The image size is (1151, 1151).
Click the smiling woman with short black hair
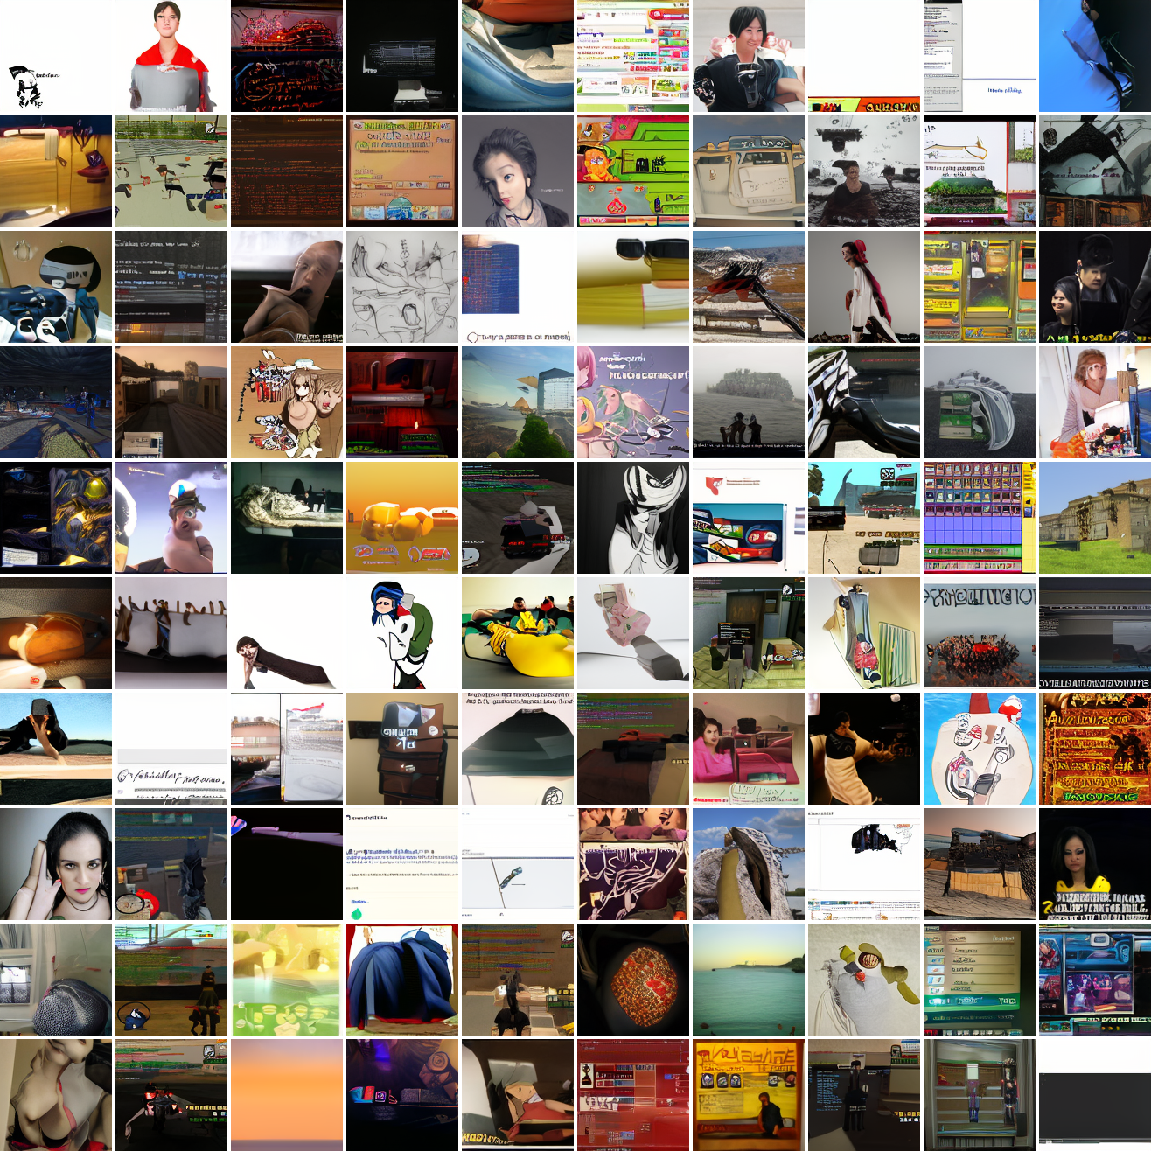click(x=749, y=56)
